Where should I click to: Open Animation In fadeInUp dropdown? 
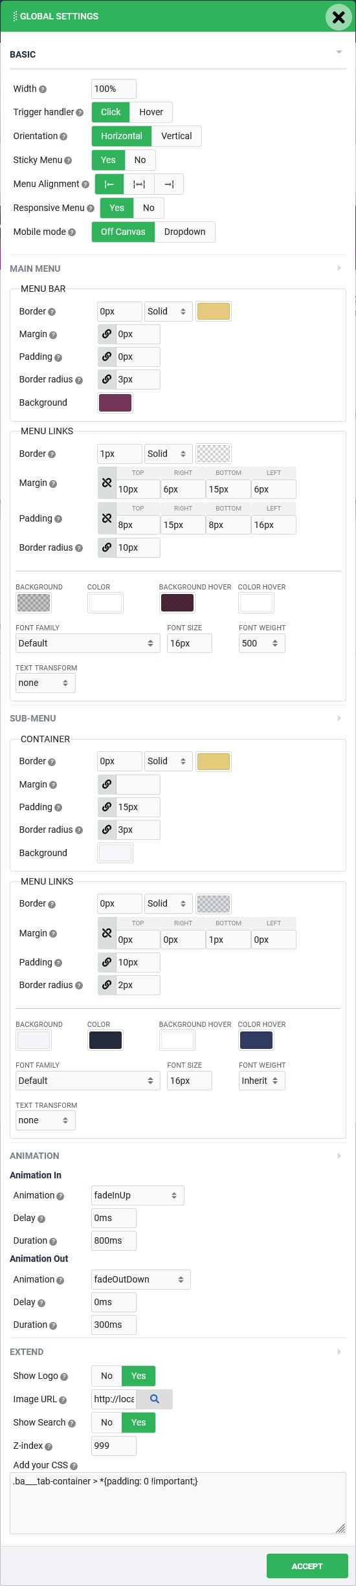coord(138,1195)
